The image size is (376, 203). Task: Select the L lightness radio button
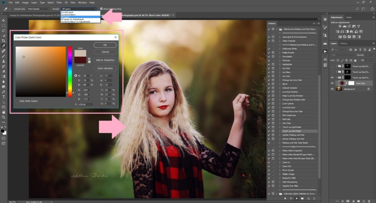pyautogui.click(x=98, y=76)
